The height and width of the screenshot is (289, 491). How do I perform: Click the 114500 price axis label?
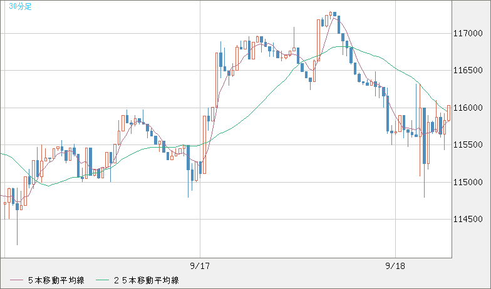point(468,219)
